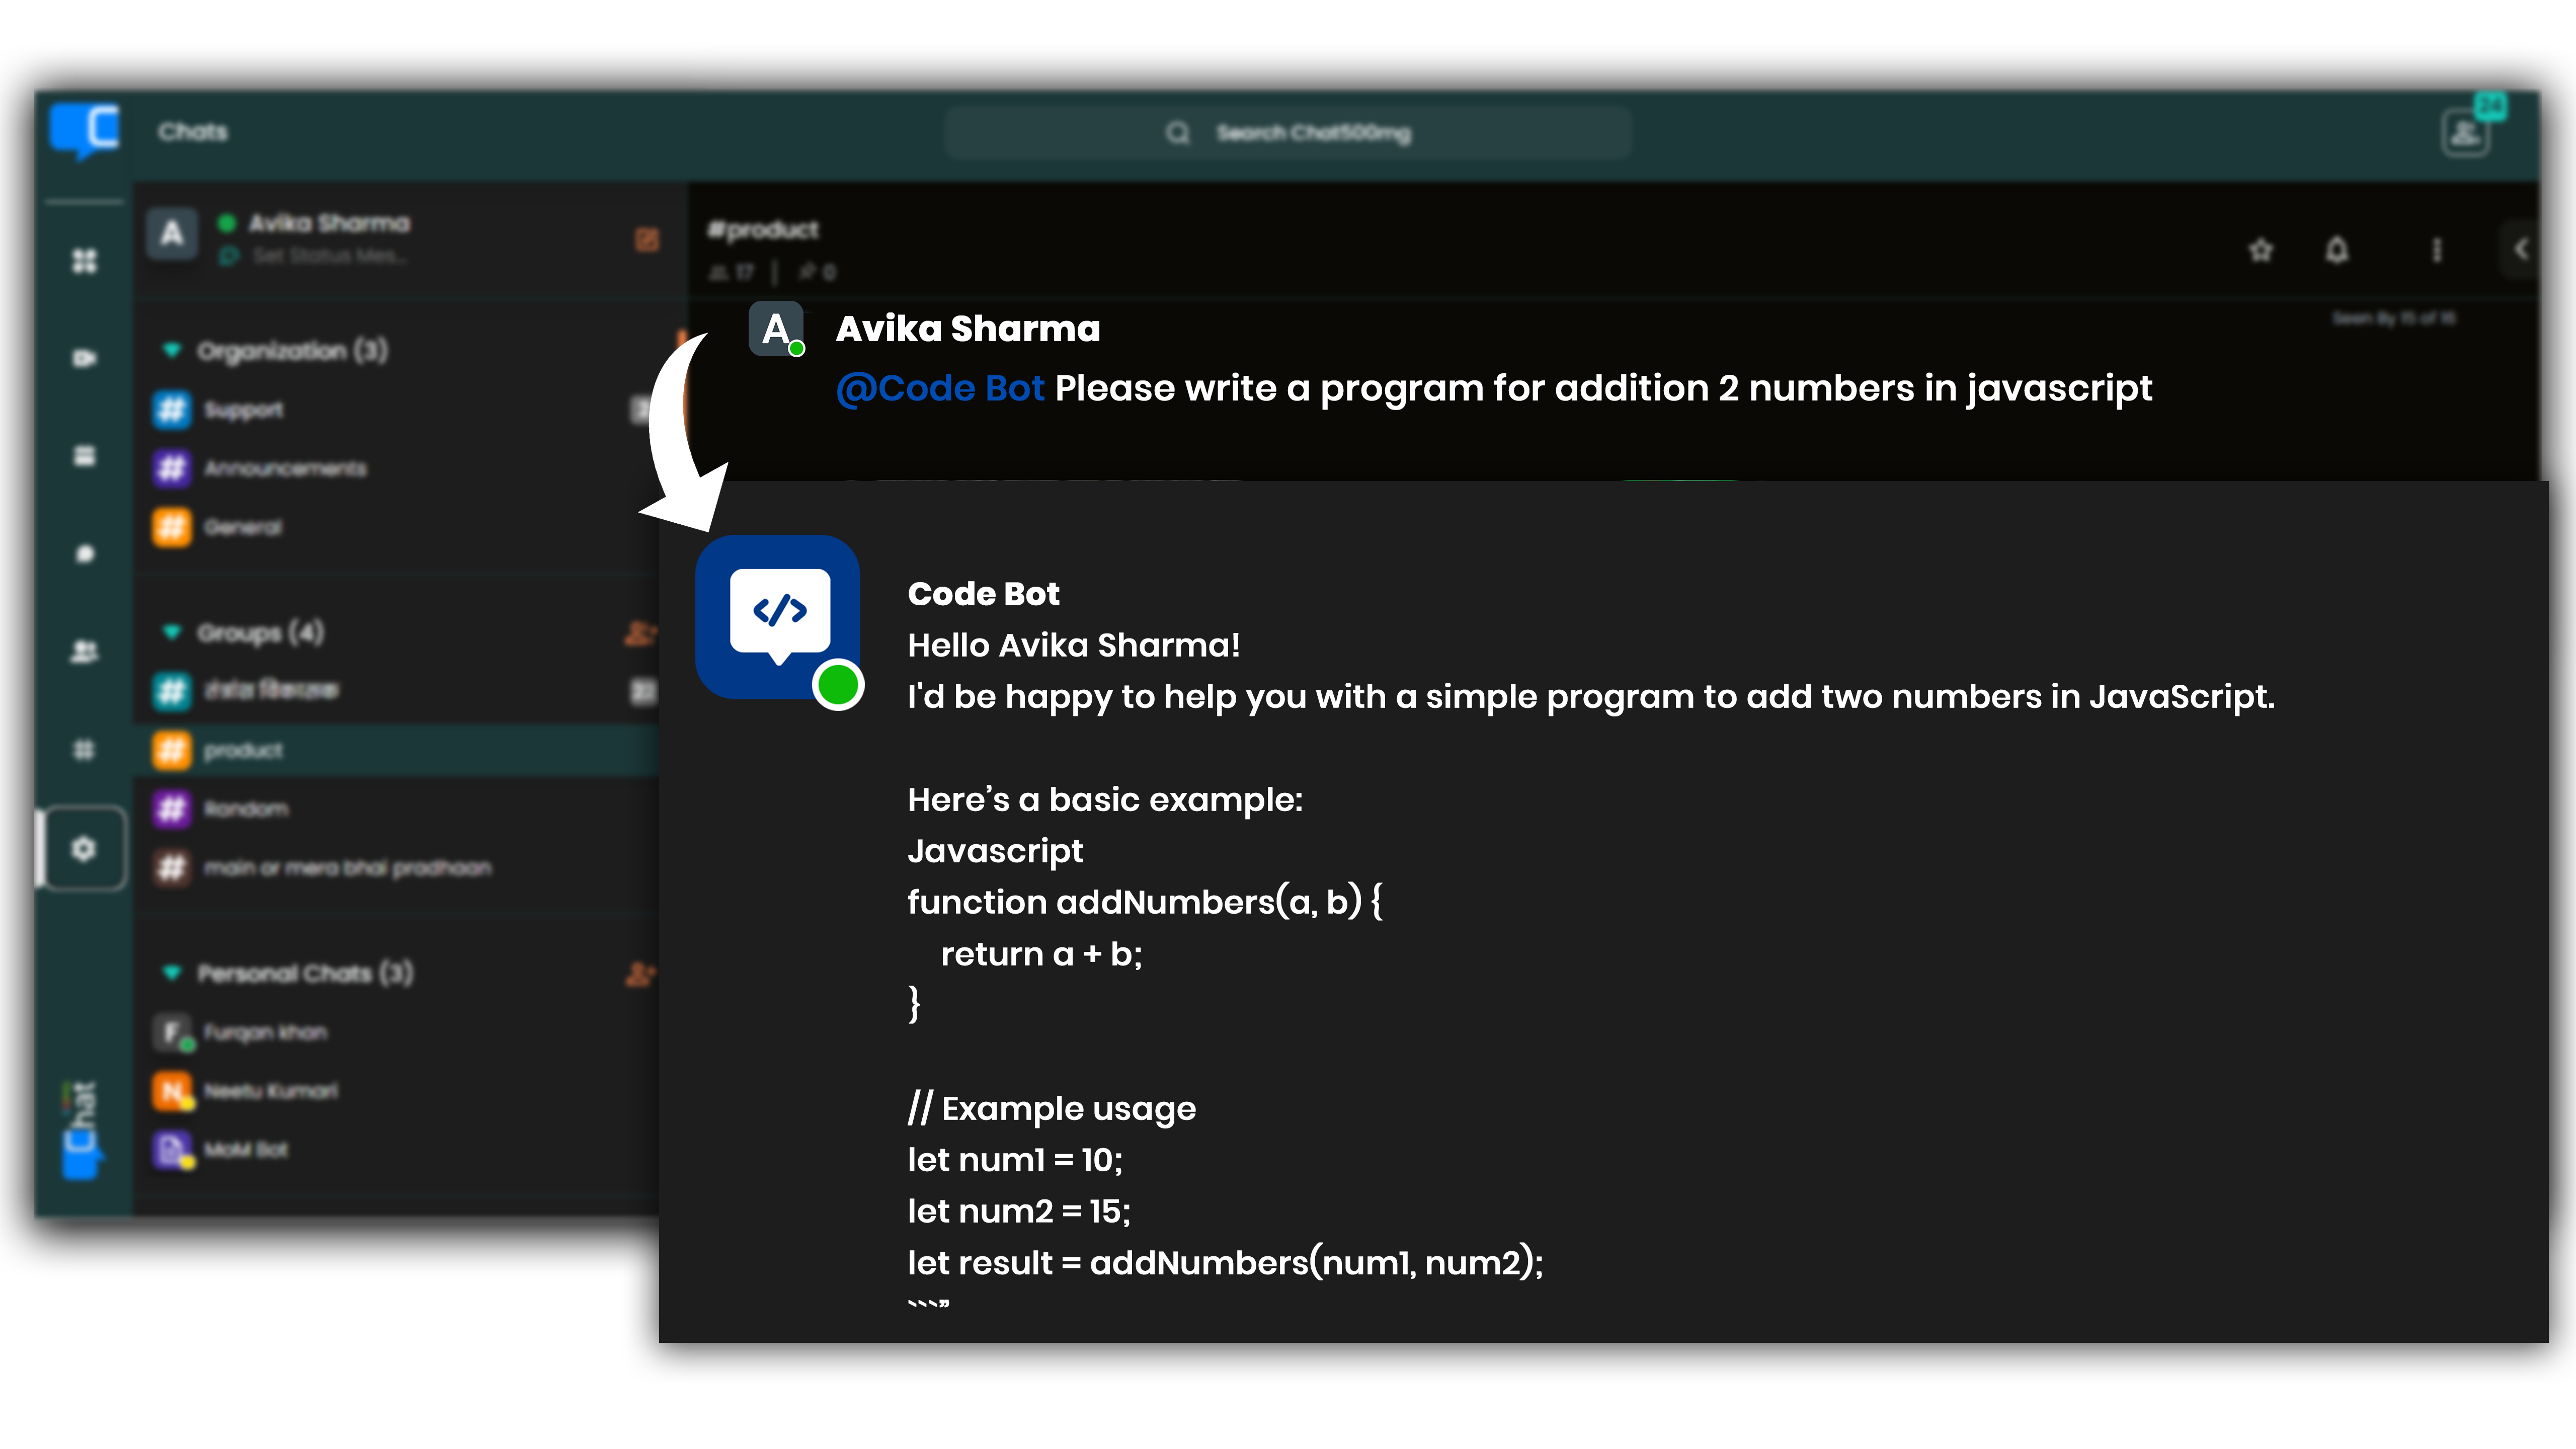This screenshot has width=2576, height=1449.
Task: Open the video meetings icon in sidebar
Action: tap(85, 358)
